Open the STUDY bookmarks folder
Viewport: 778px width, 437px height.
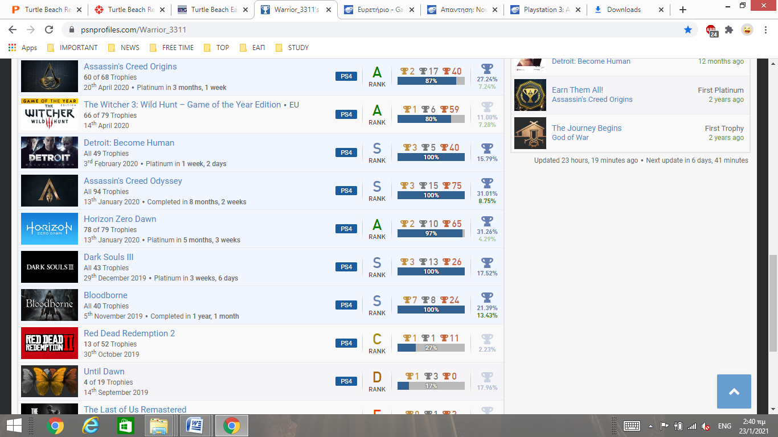(x=292, y=48)
